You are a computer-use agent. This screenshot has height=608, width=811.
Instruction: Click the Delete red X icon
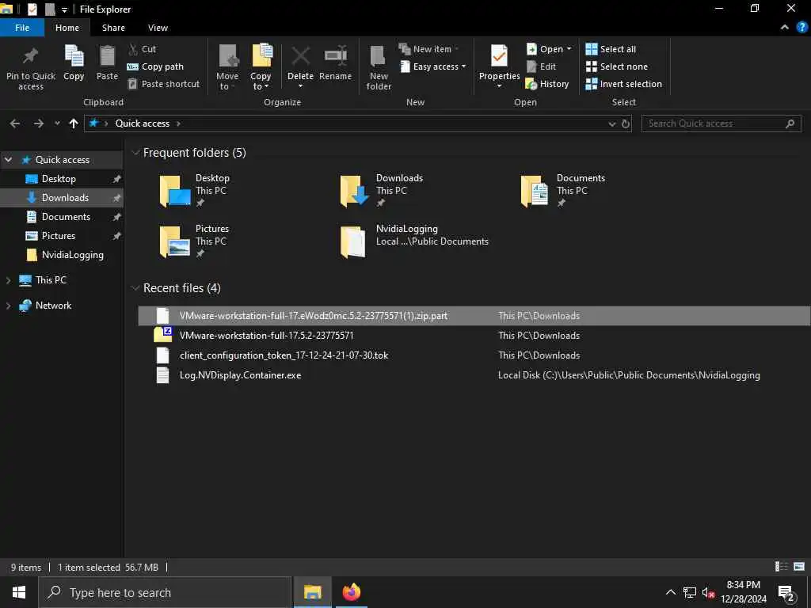(300, 56)
